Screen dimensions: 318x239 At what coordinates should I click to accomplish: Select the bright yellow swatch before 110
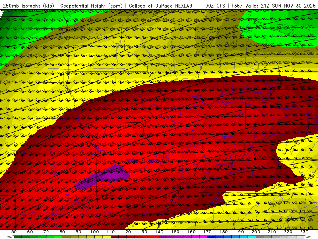click(x=107, y=237)
